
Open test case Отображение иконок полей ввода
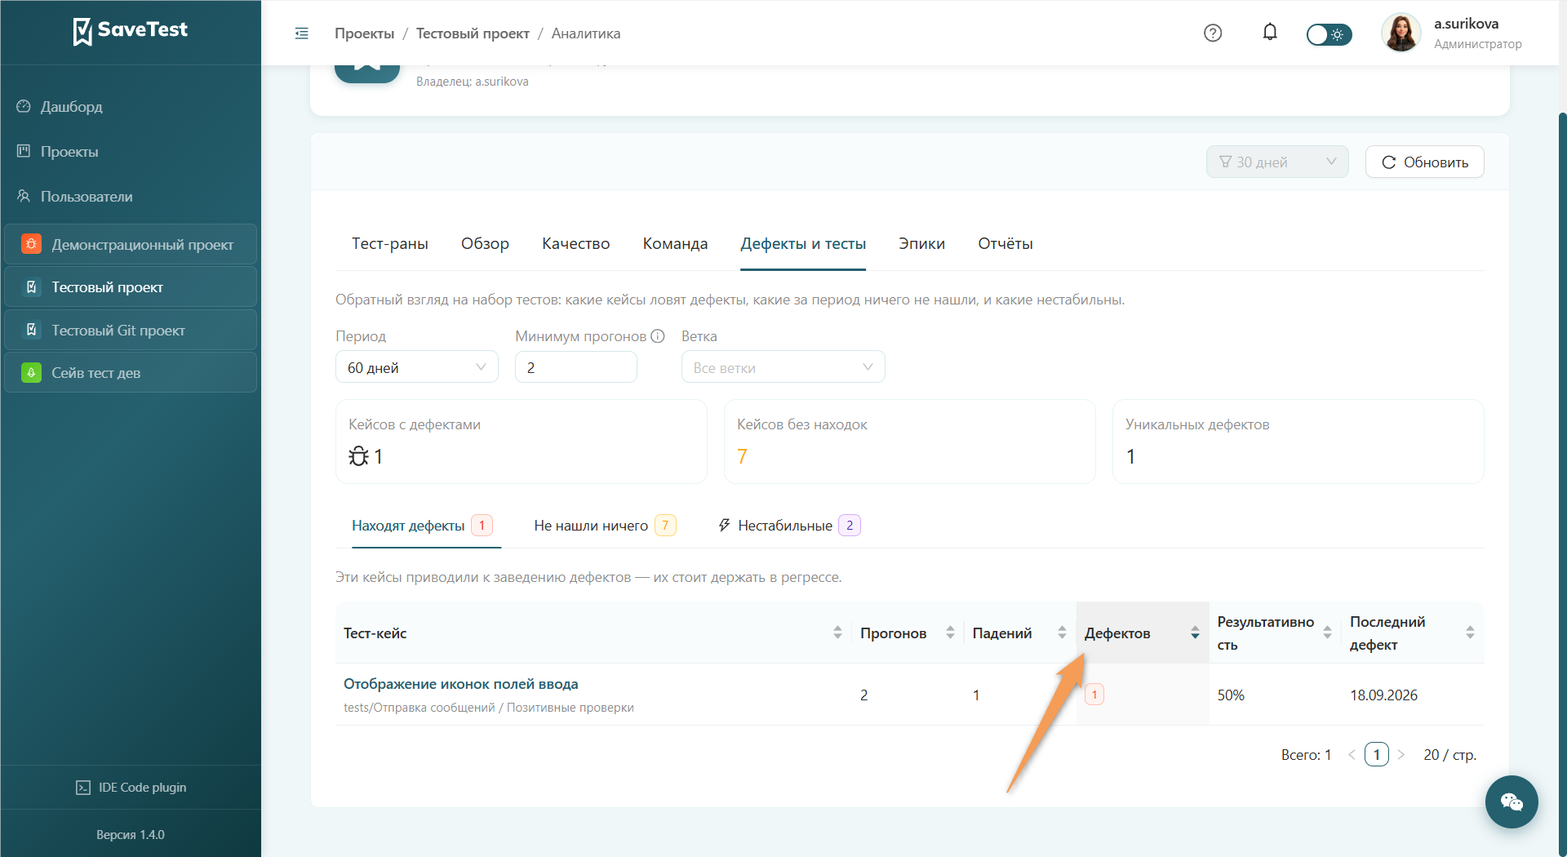(460, 684)
